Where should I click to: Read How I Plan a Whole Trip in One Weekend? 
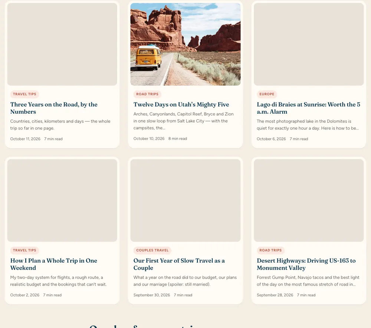(x=54, y=264)
